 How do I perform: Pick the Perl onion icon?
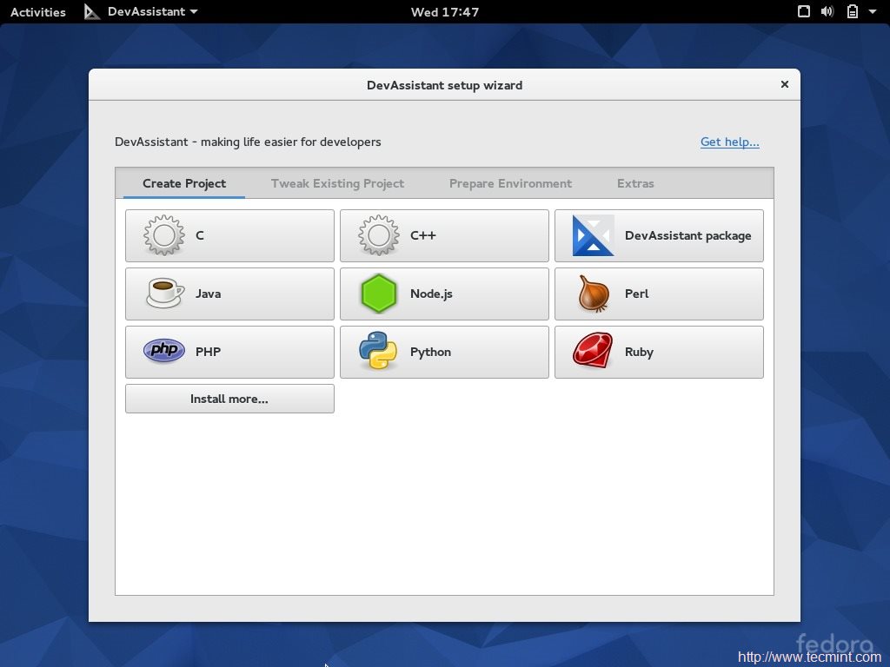(593, 294)
